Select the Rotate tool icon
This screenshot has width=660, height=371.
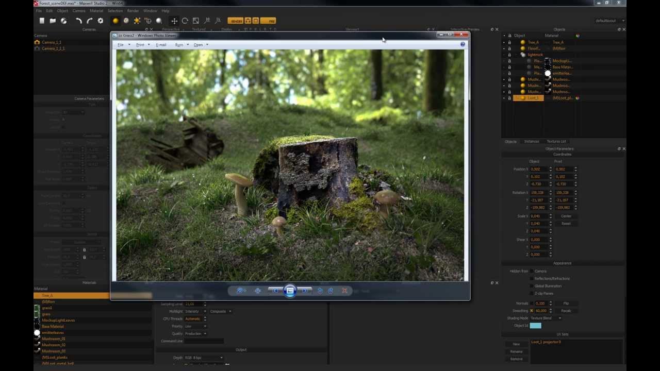(x=185, y=21)
